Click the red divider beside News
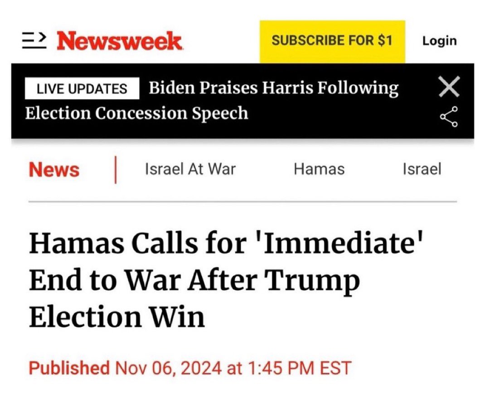 click(115, 170)
